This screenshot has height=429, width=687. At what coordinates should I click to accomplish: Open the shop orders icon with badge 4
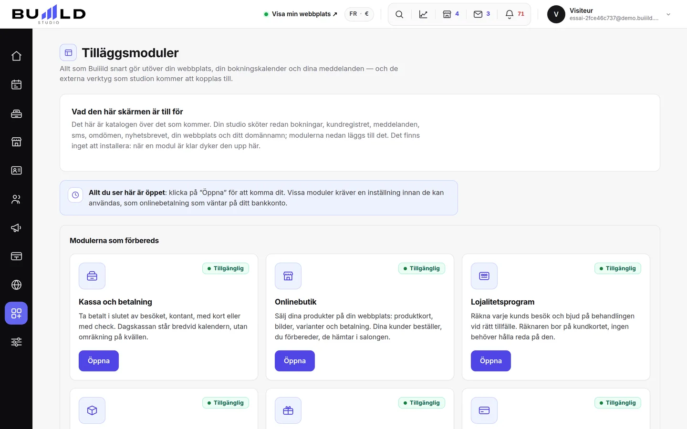pyautogui.click(x=451, y=14)
